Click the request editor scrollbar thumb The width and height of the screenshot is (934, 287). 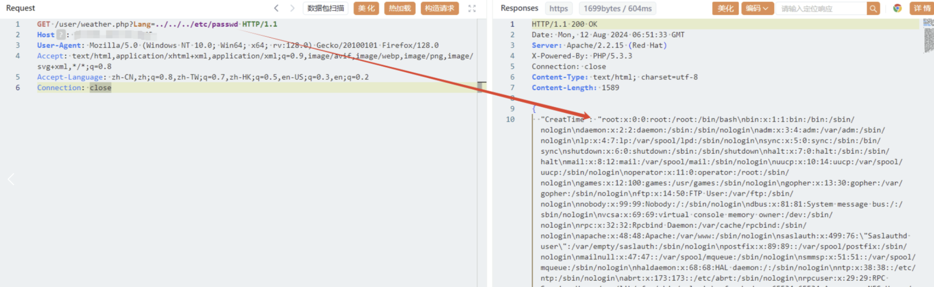pos(481,87)
